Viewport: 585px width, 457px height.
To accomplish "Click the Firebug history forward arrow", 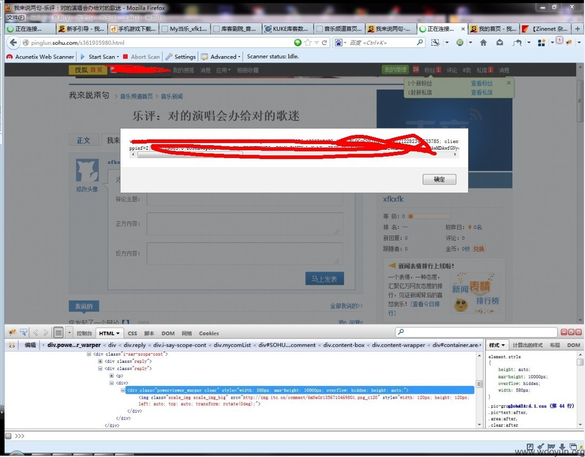I will (46, 332).
